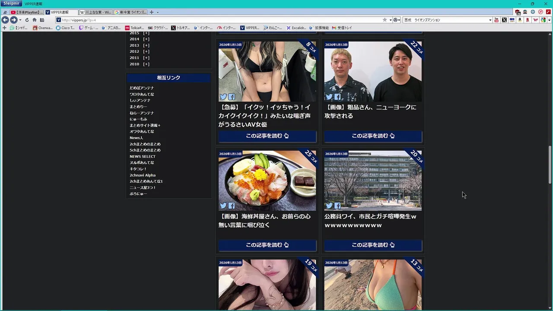Search on Rakuten via toolbar icon

[x=528, y=20]
